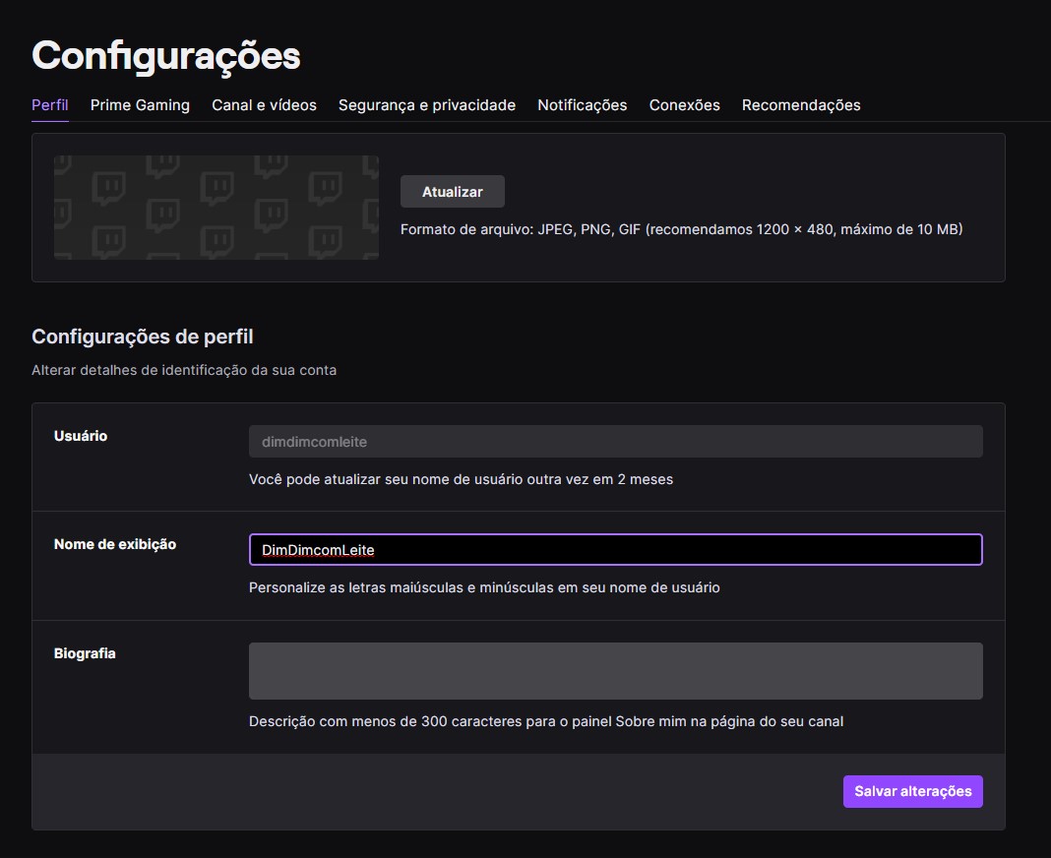1051x858 pixels.
Task: Click text 'Alterar detalhes de identificação da sua conta'
Action: (184, 370)
